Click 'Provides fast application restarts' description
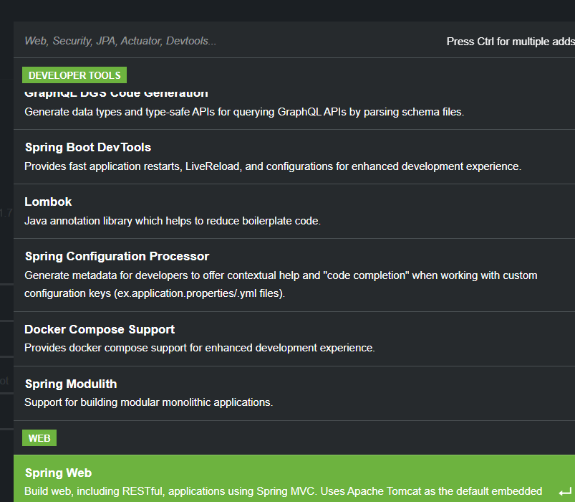Image resolution: width=575 pixels, height=502 pixels. [273, 166]
